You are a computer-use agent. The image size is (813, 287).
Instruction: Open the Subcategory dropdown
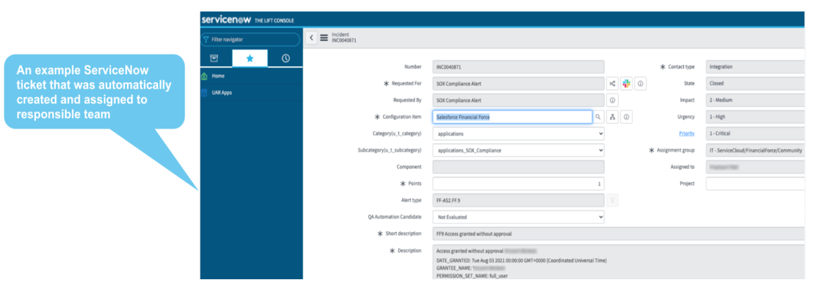[518, 150]
